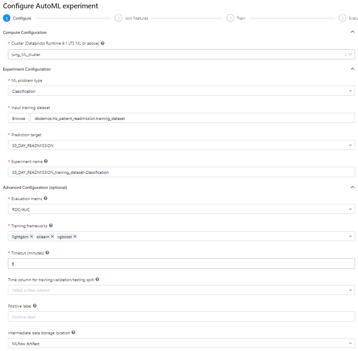Click Timeout minutes input field

(x=181, y=263)
